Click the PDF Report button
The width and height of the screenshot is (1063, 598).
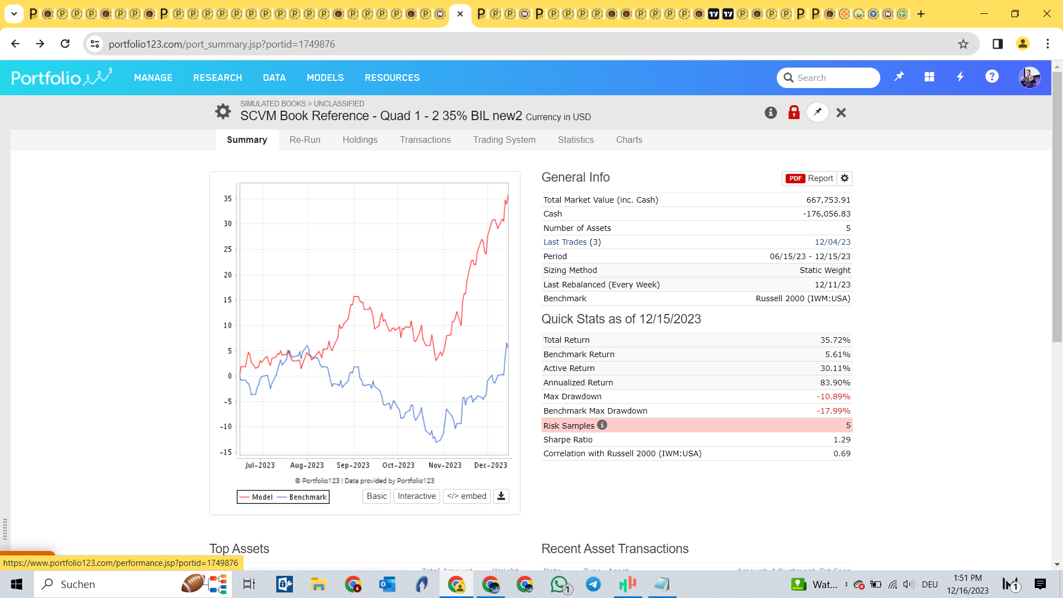[x=809, y=178]
